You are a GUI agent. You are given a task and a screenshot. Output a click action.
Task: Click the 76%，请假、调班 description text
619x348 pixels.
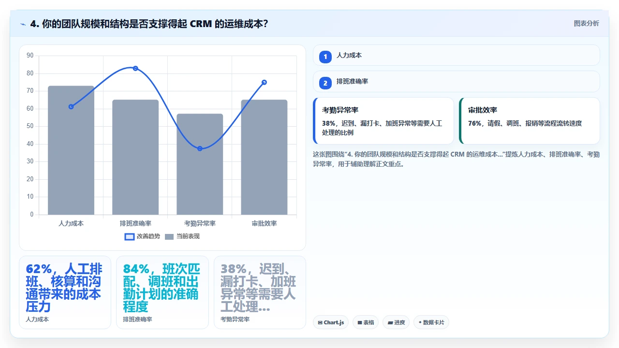(525, 123)
